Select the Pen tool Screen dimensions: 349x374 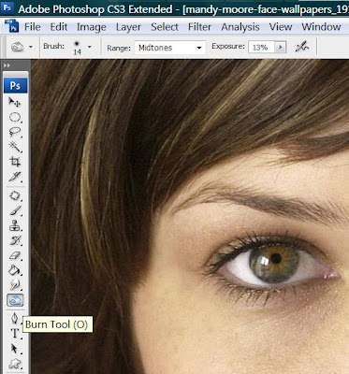15,319
